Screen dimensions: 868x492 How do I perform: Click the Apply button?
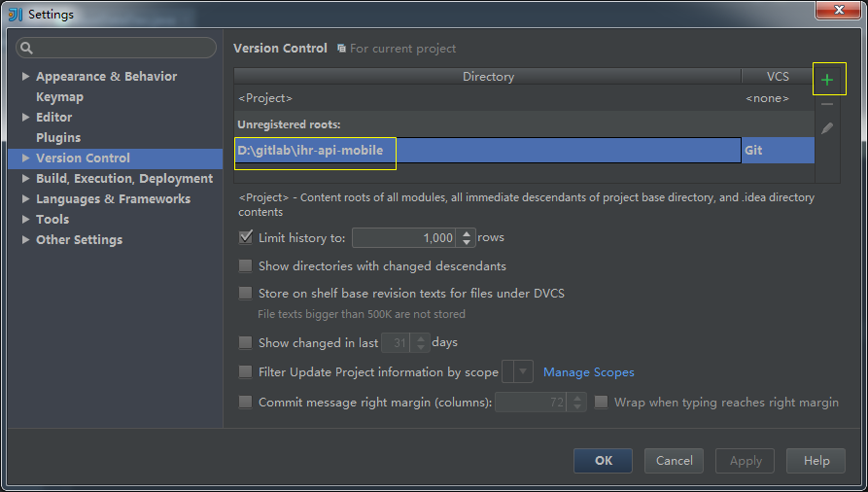coord(746,461)
